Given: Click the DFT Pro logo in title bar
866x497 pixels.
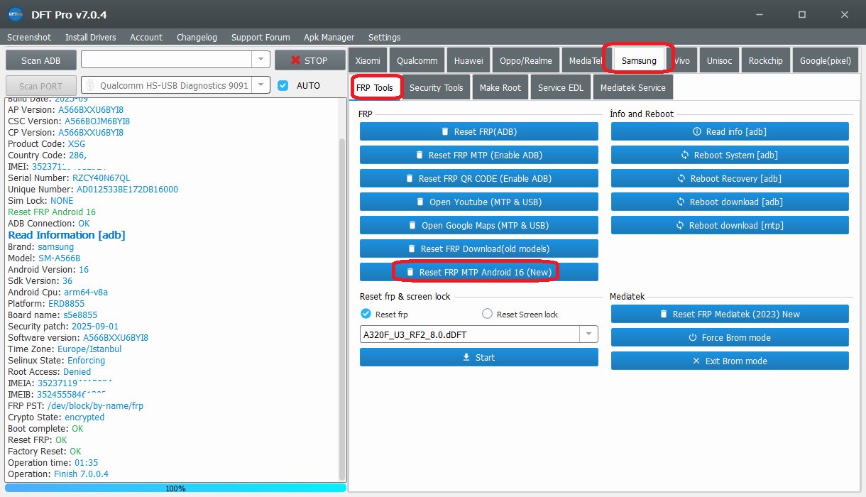Looking at the screenshot, I should pos(16,14).
